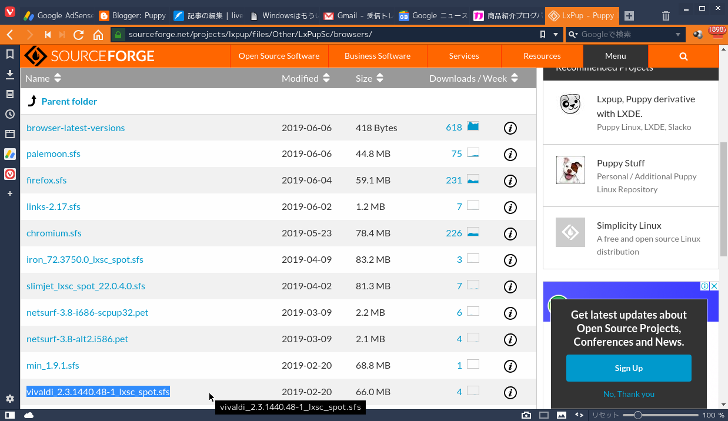
Task: Show info for browser-latest-versions
Action: coord(510,128)
